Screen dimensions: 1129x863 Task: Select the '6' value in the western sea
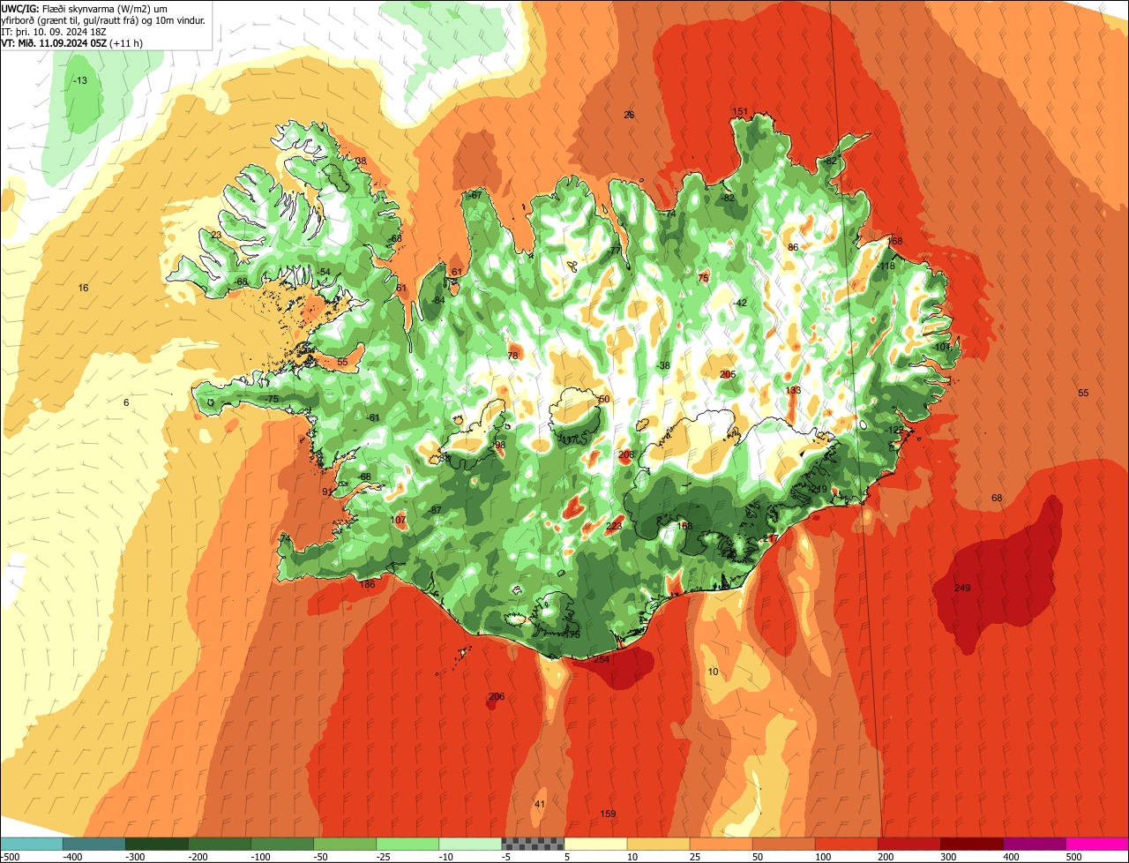(x=126, y=402)
